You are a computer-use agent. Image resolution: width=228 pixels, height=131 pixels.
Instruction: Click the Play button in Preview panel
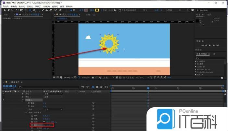click(x=210, y=45)
